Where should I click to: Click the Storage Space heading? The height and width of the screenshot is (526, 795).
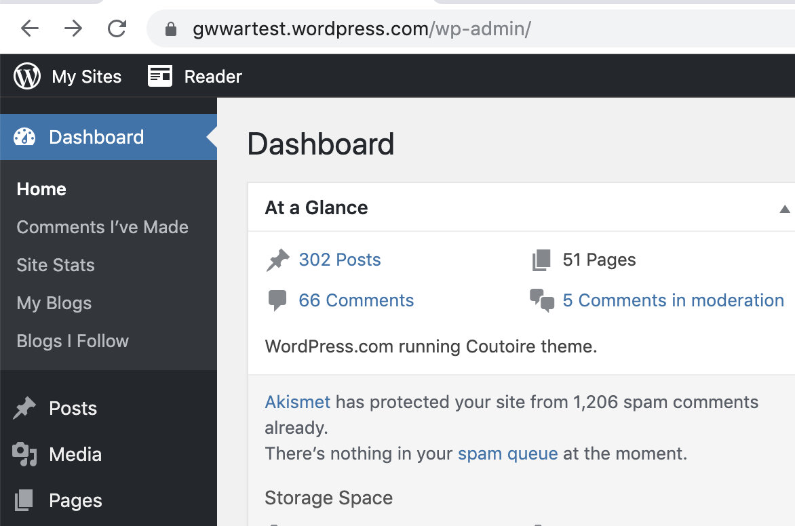click(x=328, y=498)
